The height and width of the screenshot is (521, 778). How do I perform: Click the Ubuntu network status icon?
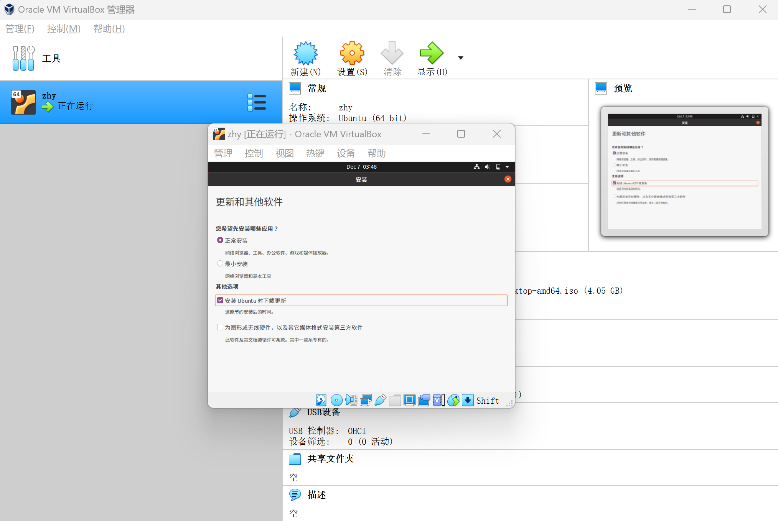click(x=476, y=167)
